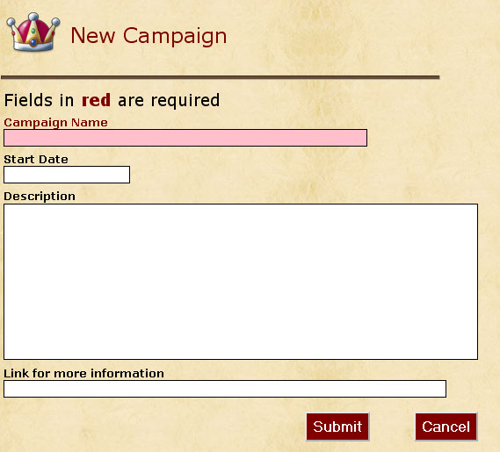Image resolution: width=500 pixels, height=452 pixels.
Task: Click the word Campaign in the title
Action: (175, 36)
